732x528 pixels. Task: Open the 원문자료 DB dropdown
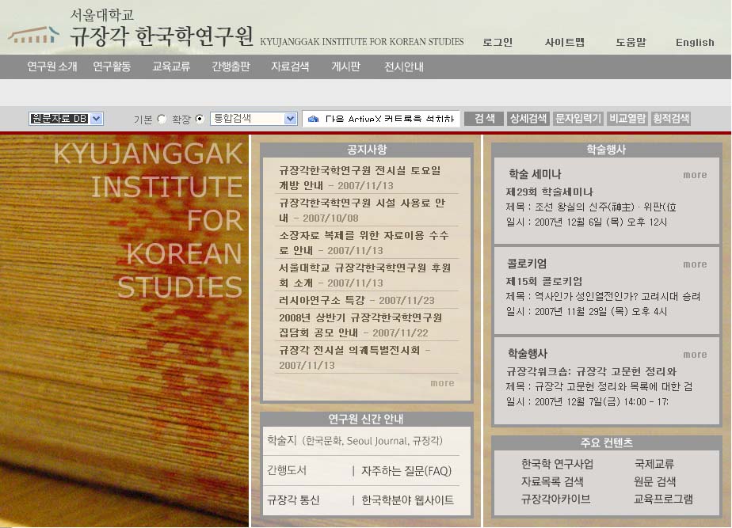click(67, 119)
